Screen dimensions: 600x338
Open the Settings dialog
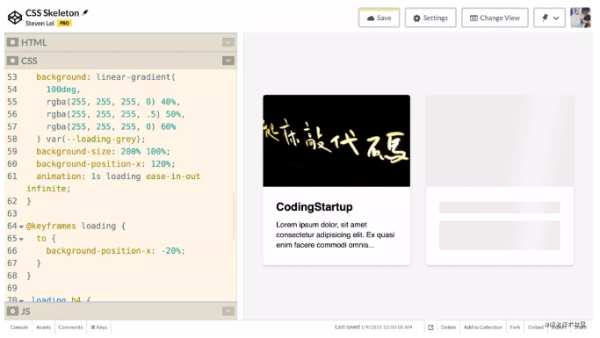pos(430,18)
